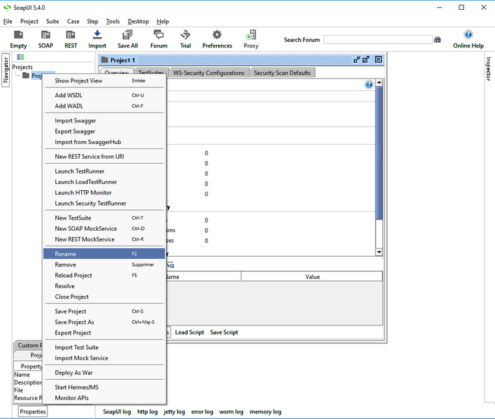This screenshot has height=419, width=495.
Task: Choose Export Project
Action: [104, 333]
